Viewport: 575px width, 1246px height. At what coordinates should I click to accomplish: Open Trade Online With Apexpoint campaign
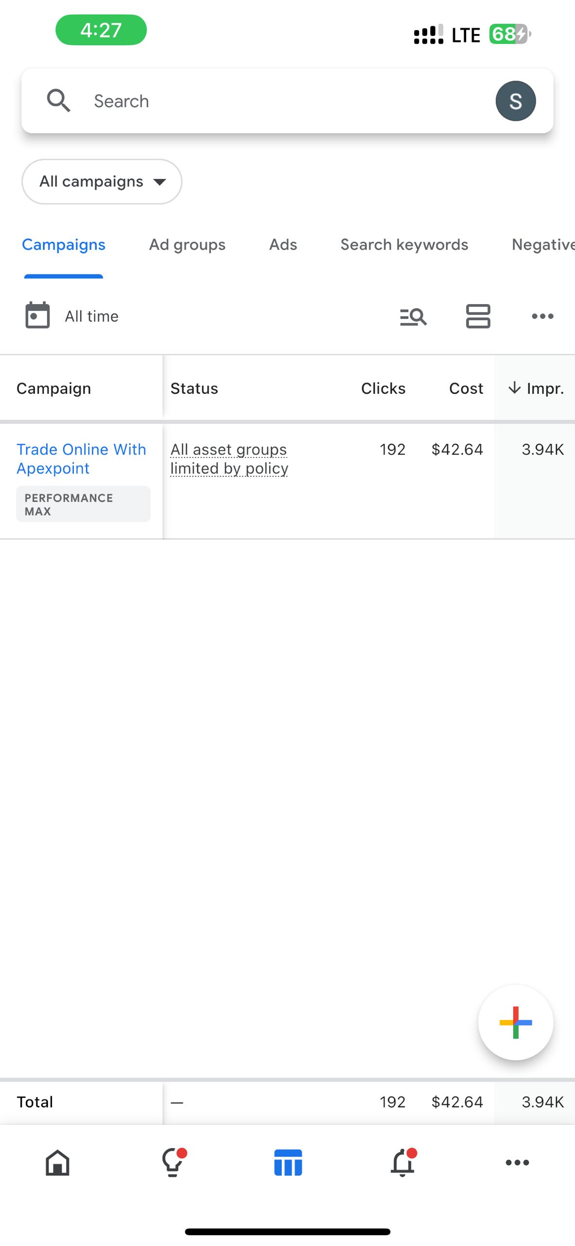81,458
